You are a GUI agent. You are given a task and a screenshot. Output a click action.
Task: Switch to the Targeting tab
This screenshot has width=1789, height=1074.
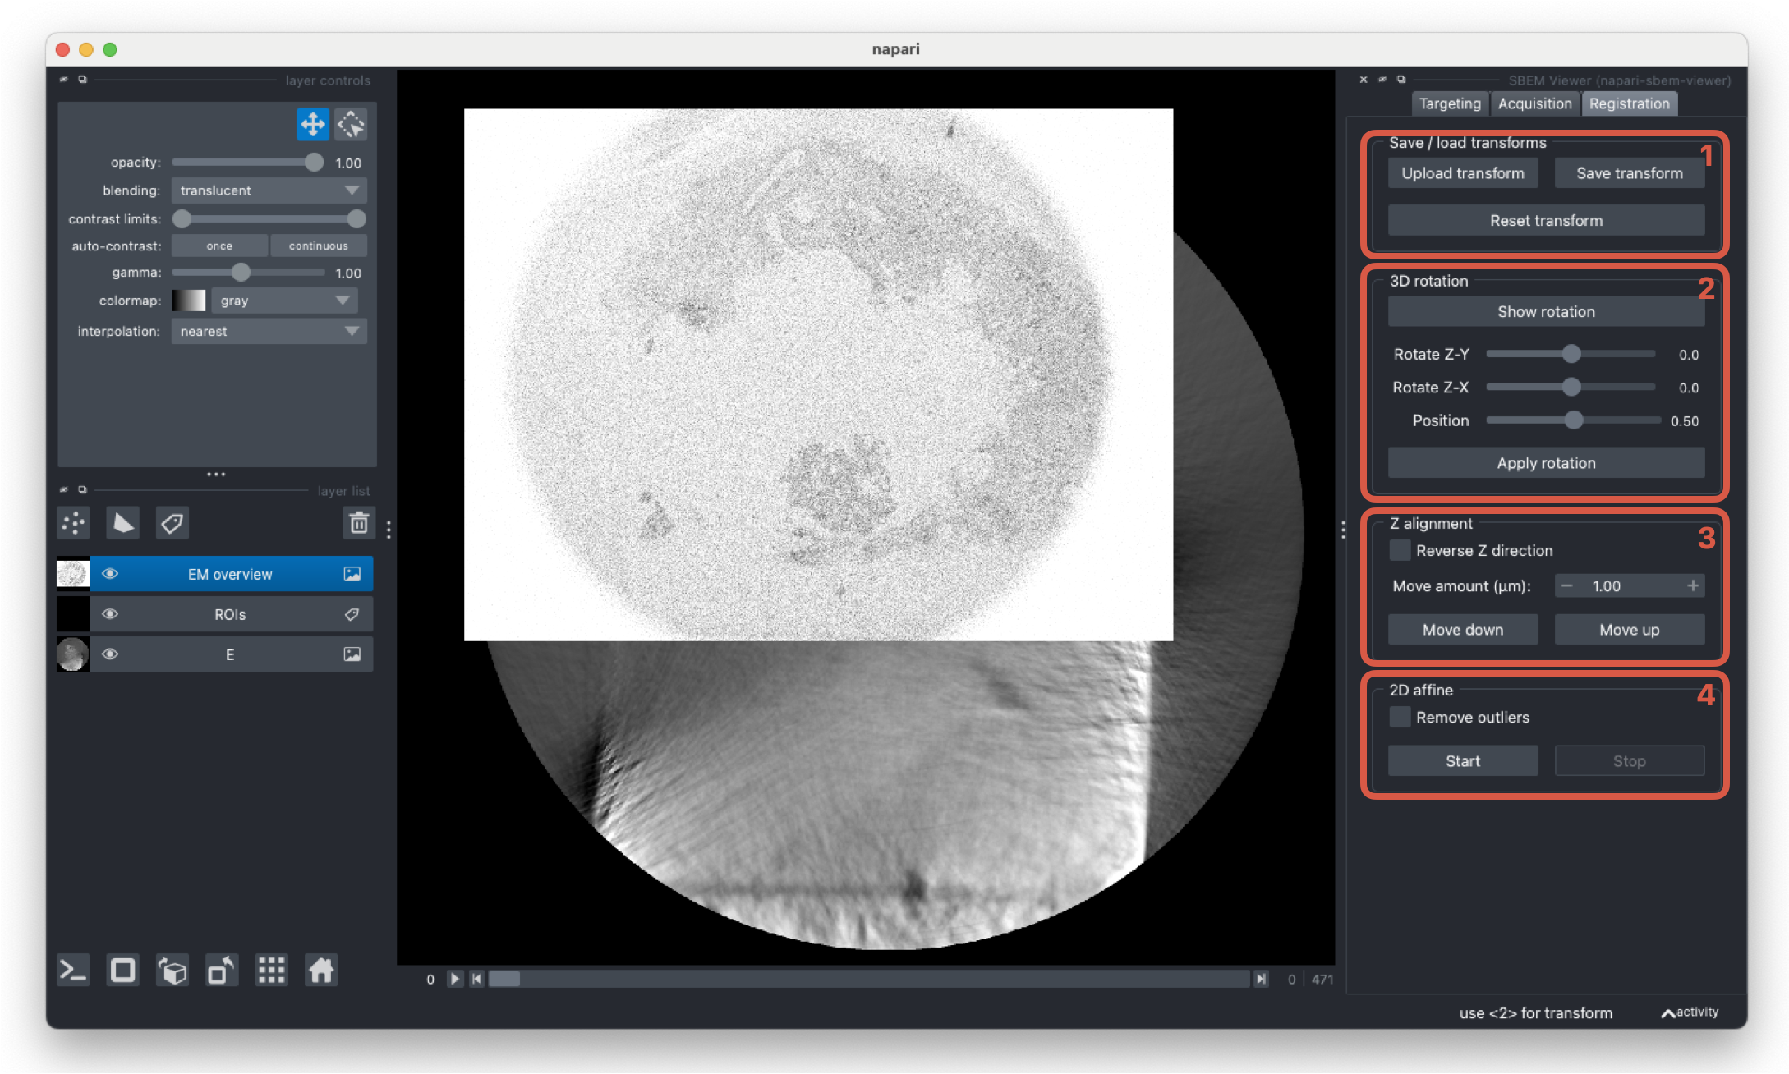click(1450, 103)
